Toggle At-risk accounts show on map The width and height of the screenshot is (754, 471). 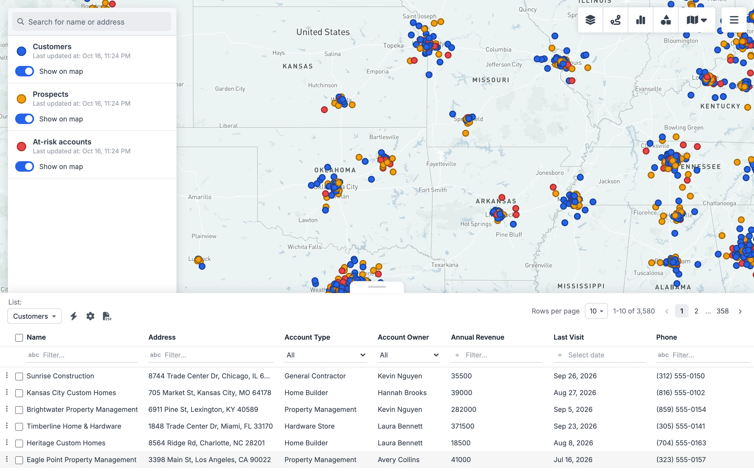[x=25, y=167]
